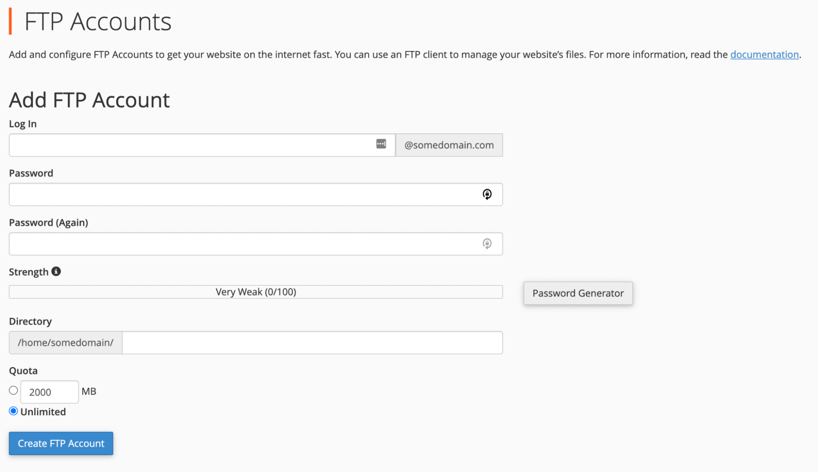Click the Password Generator button
The width and height of the screenshot is (818, 472).
click(578, 293)
